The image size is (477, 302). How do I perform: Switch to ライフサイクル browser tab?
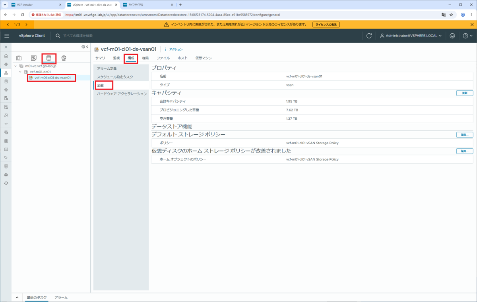click(x=147, y=5)
